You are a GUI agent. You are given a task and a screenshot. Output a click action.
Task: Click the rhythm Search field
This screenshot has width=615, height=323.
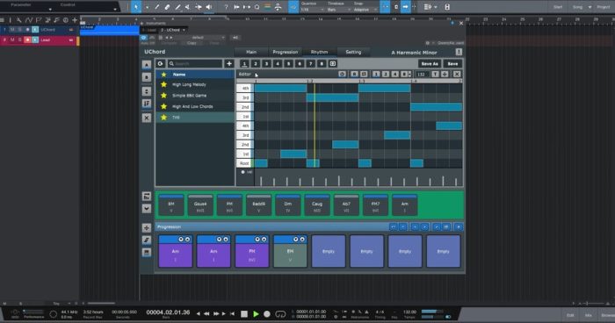(195, 63)
